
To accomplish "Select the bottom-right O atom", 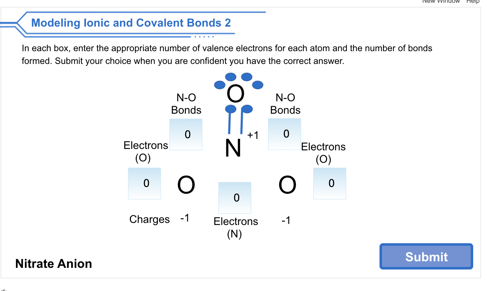I will point(288,184).
